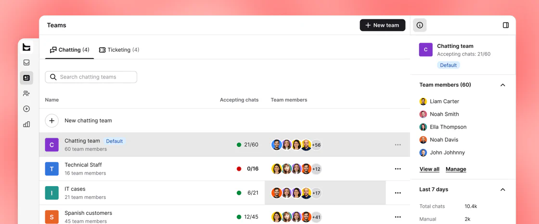
Task: Click the teal I avatar for IT cases
Action: click(52, 193)
